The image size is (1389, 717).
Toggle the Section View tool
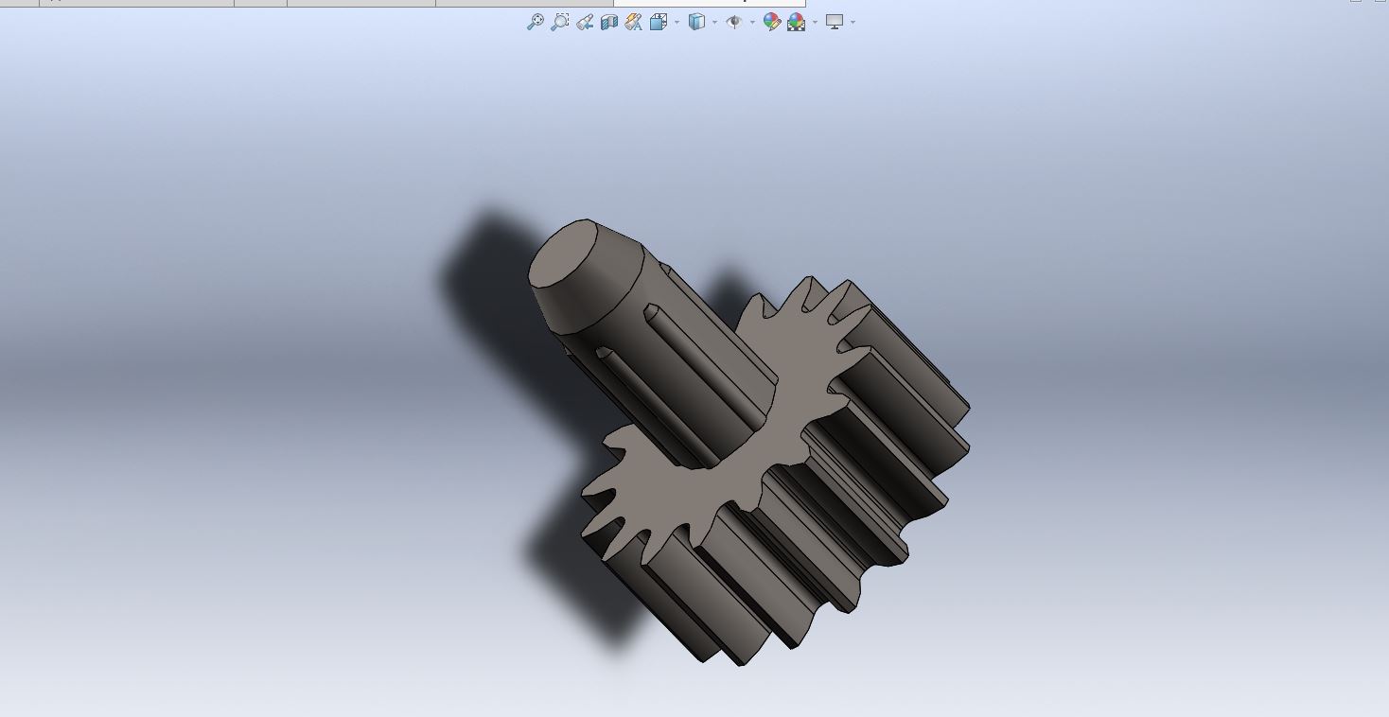click(609, 22)
